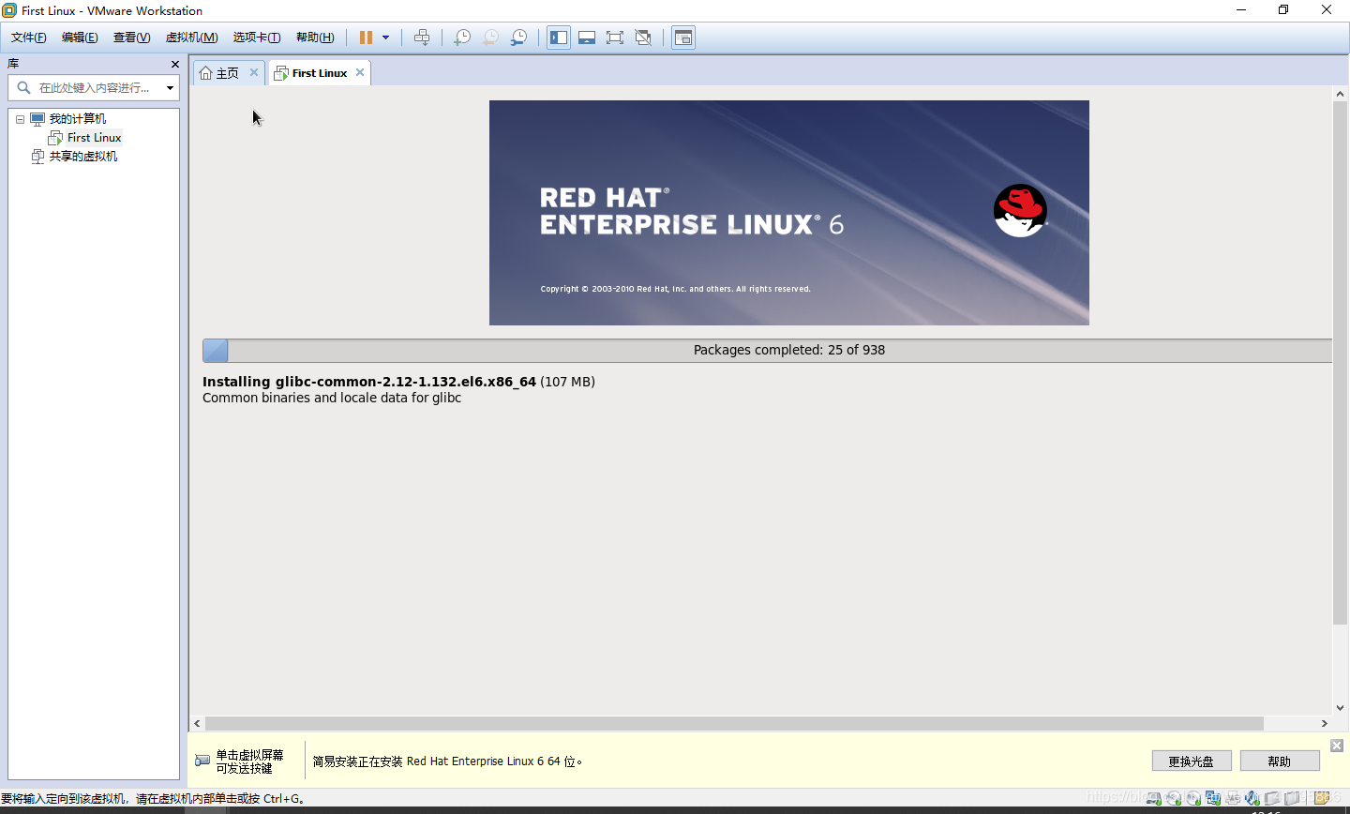Click the hard disk device status icon
The height and width of the screenshot is (814, 1350).
click(1153, 799)
